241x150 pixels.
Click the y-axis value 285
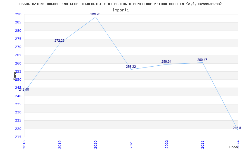[x=18, y=22]
